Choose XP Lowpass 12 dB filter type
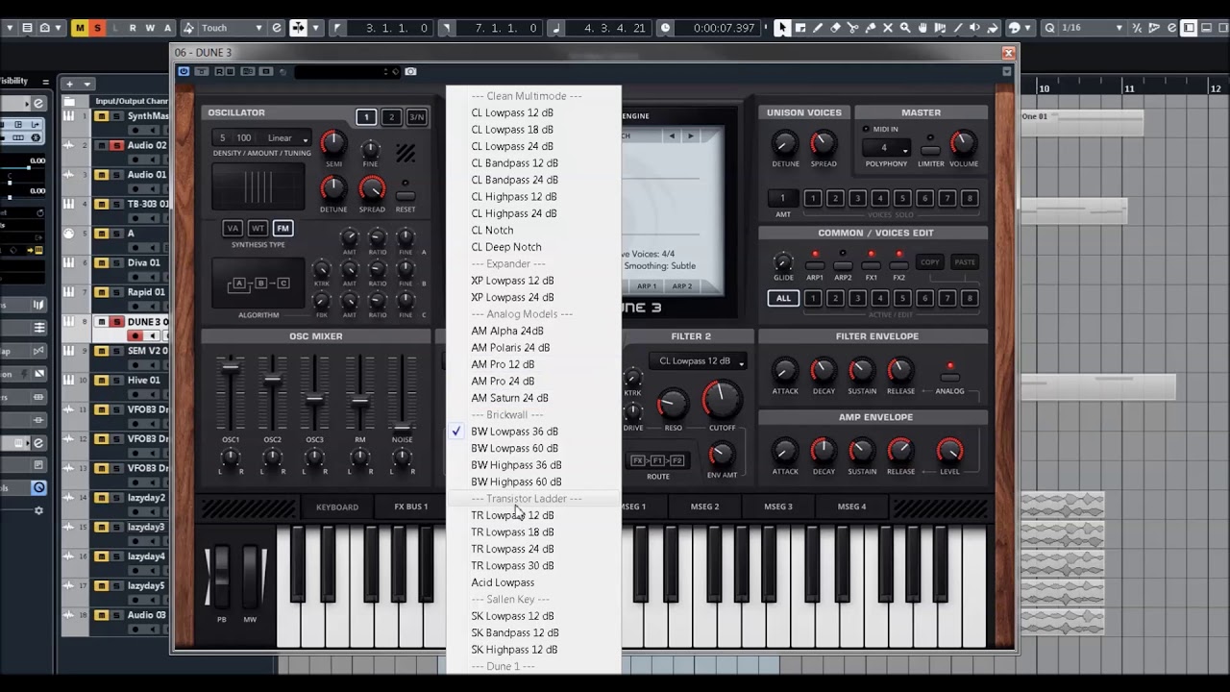The width and height of the screenshot is (1230, 692). click(x=512, y=281)
